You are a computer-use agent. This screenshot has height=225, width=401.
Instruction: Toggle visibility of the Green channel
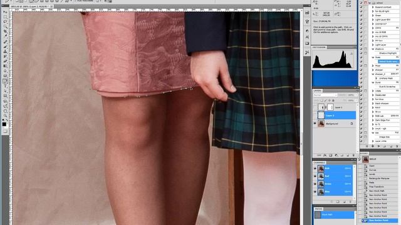315,184
